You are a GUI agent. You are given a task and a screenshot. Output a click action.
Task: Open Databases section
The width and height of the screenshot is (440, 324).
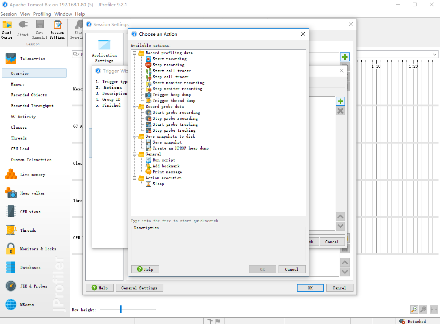point(23,267)
